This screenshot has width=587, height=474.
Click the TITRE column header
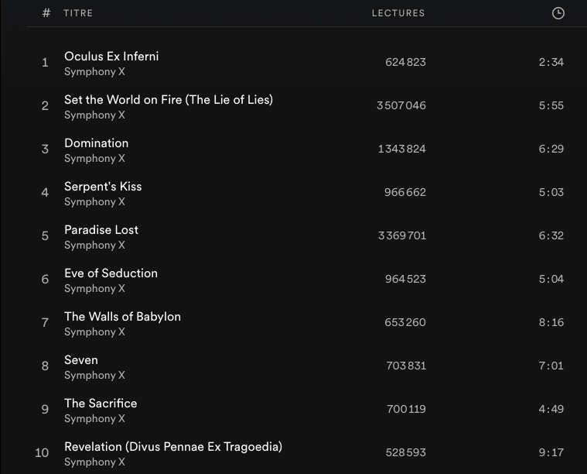[78, 13]
